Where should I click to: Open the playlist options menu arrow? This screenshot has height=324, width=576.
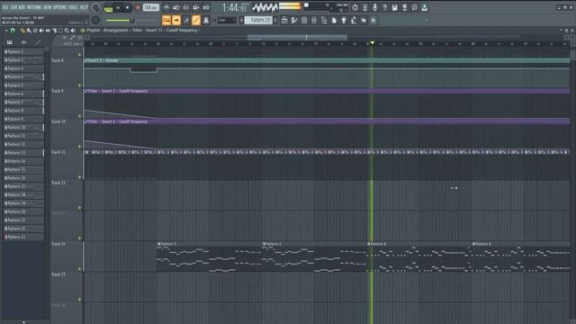tap(6, 31)
